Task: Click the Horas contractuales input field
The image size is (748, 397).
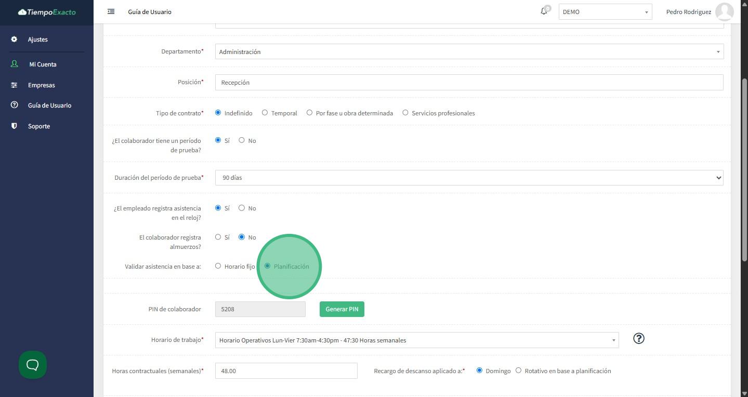Action: pyautogui.click(x=286, y=371)
